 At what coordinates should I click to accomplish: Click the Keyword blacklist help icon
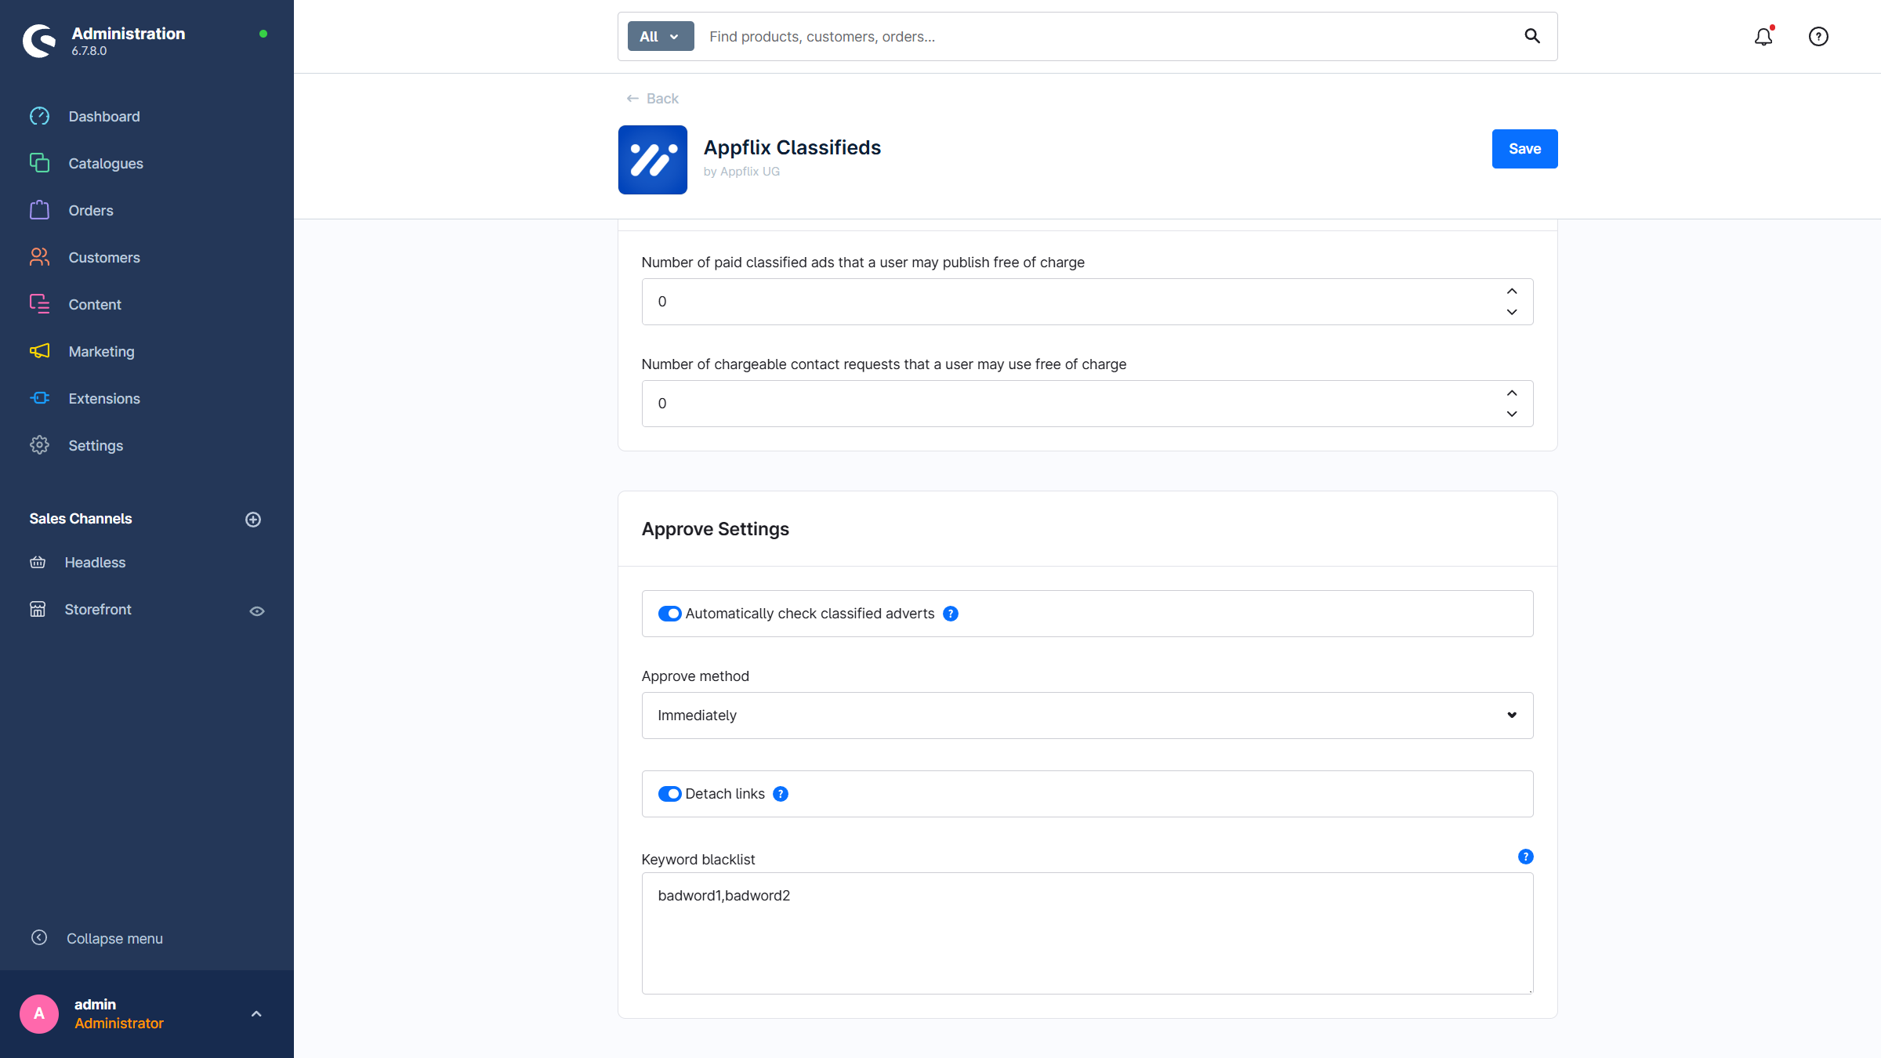tap(1525, 857)
